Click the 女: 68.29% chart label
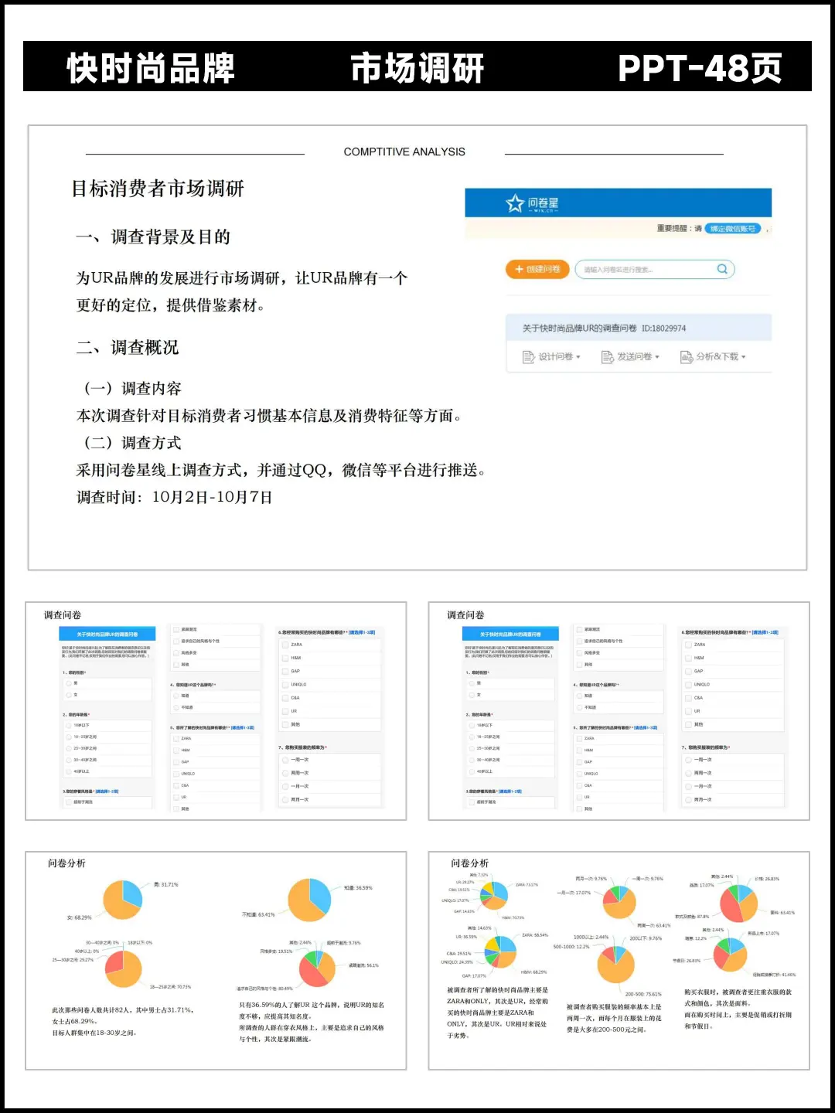Screen dimensions: 835x1113 pyautogui.click(x=79, y=917)
